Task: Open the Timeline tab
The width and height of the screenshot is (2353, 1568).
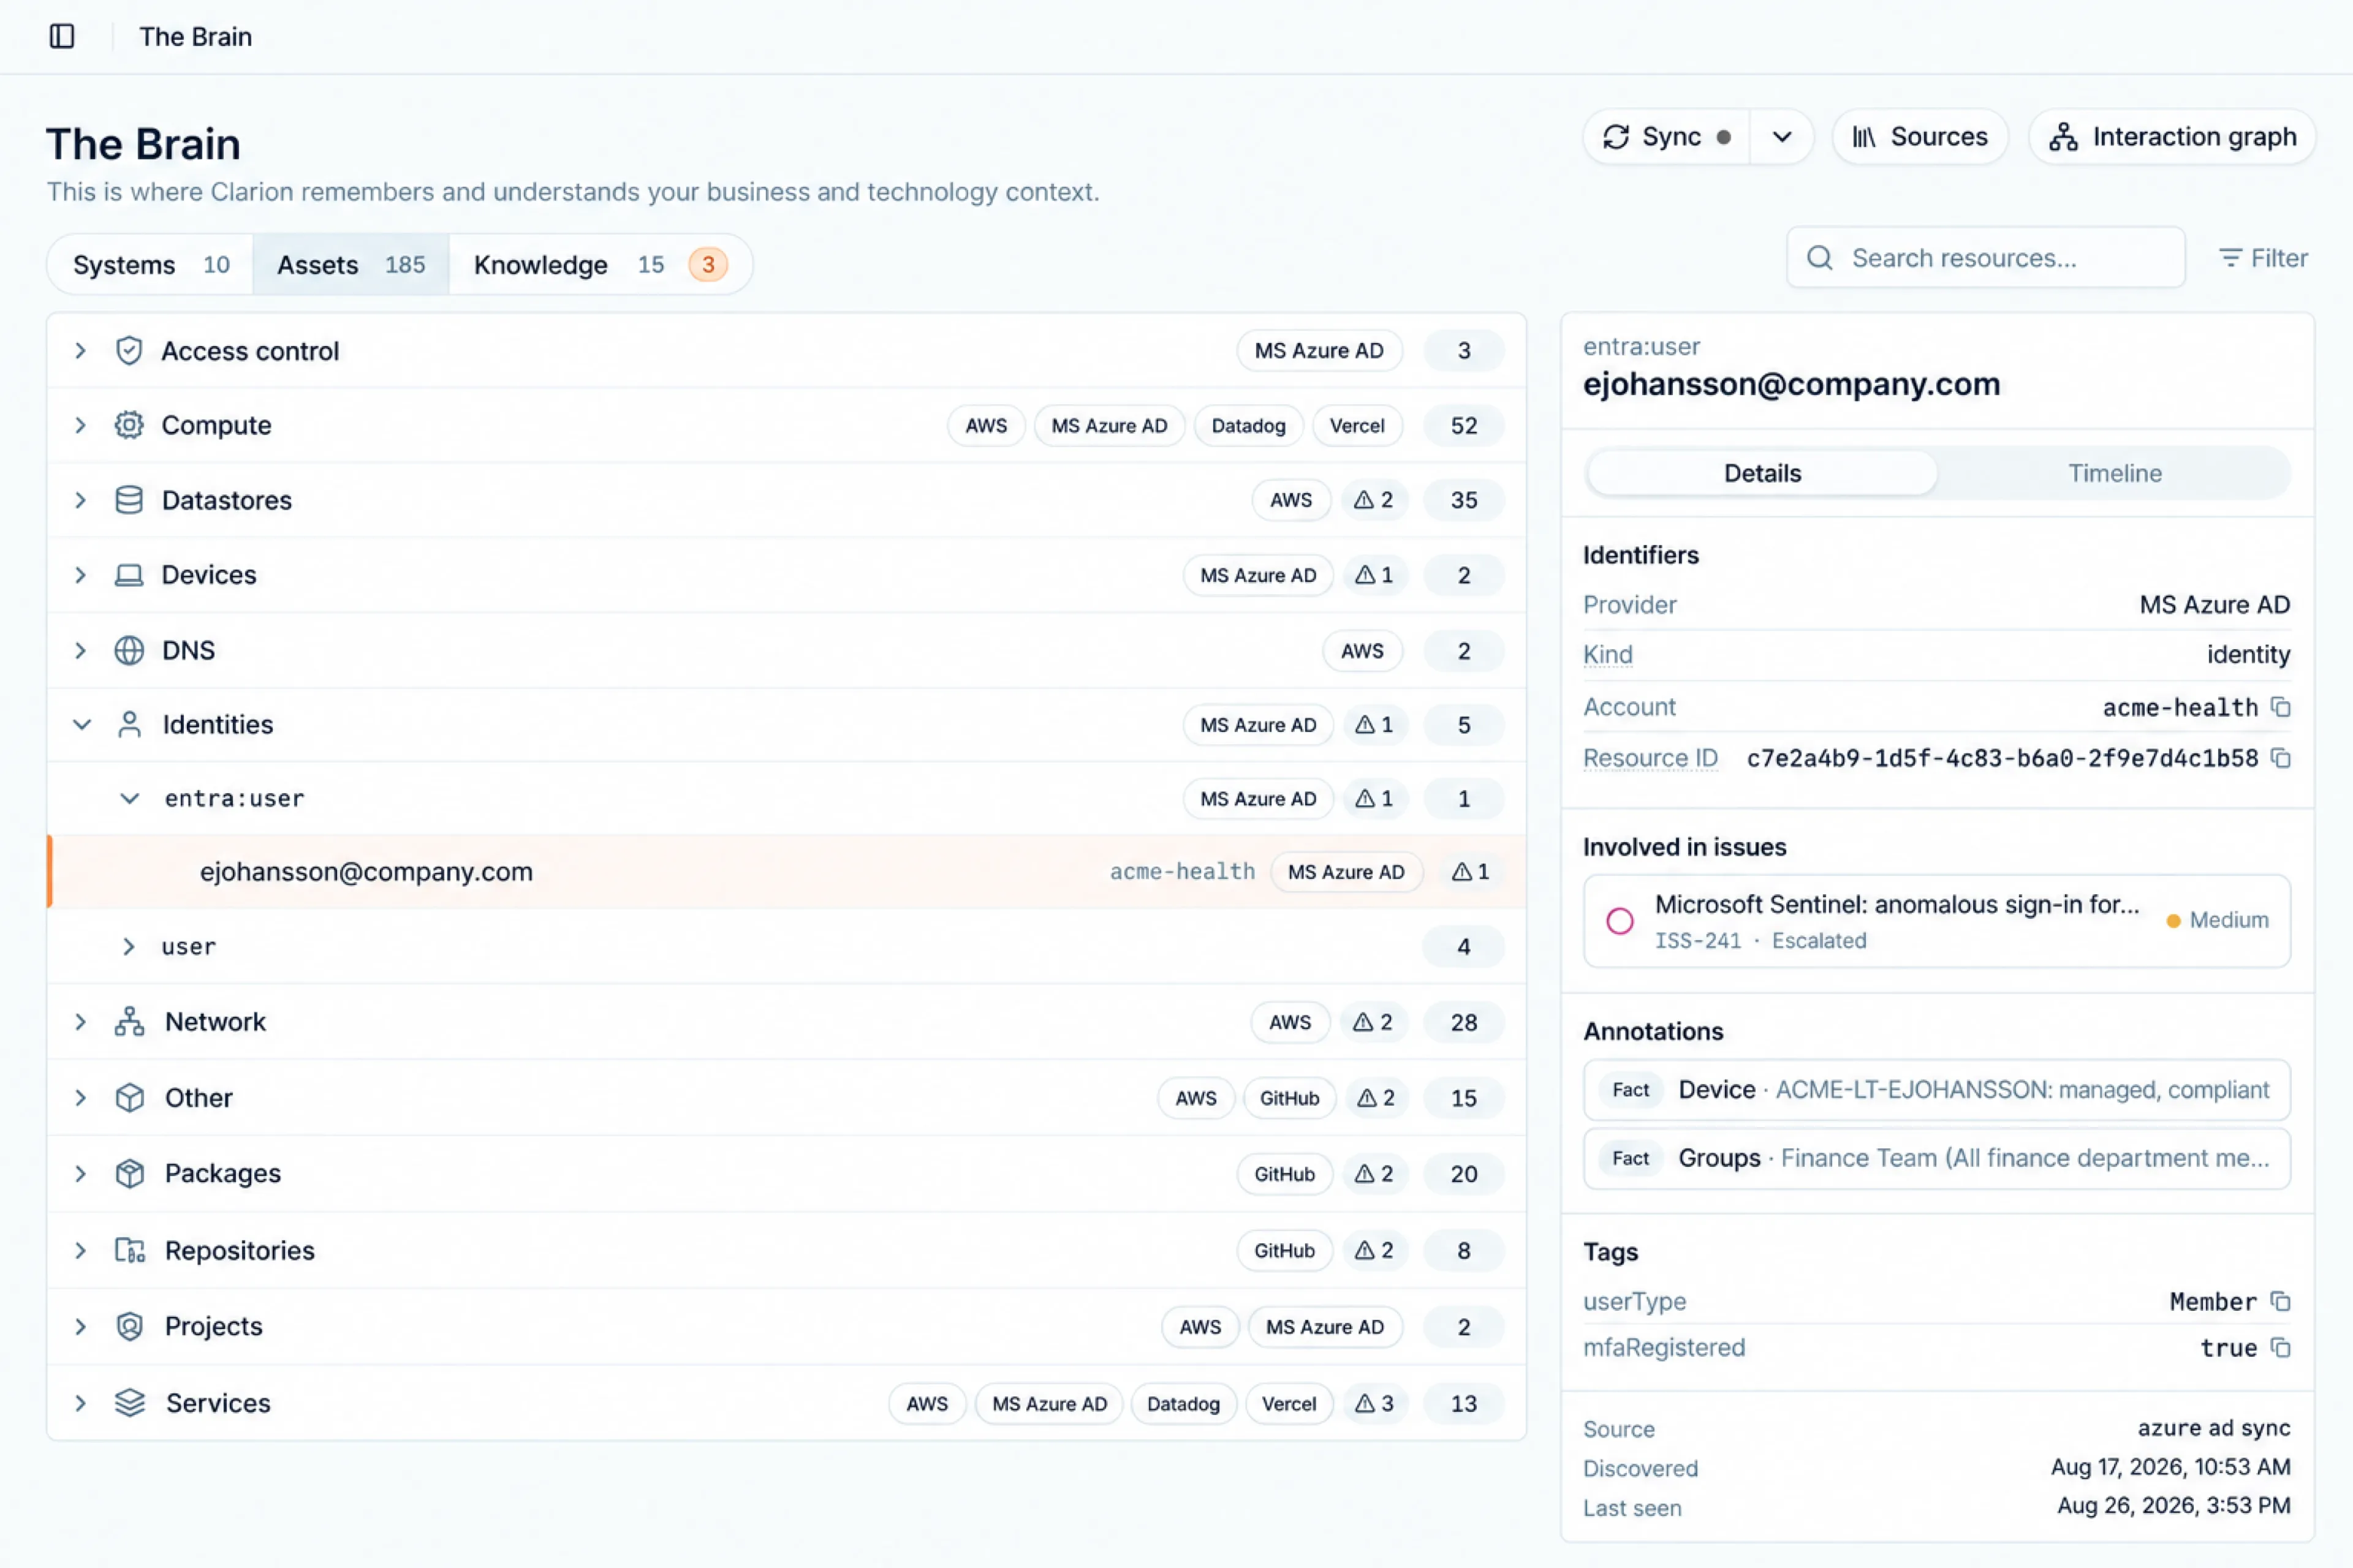Action: pyautogui.click(x=2114, y=473)
